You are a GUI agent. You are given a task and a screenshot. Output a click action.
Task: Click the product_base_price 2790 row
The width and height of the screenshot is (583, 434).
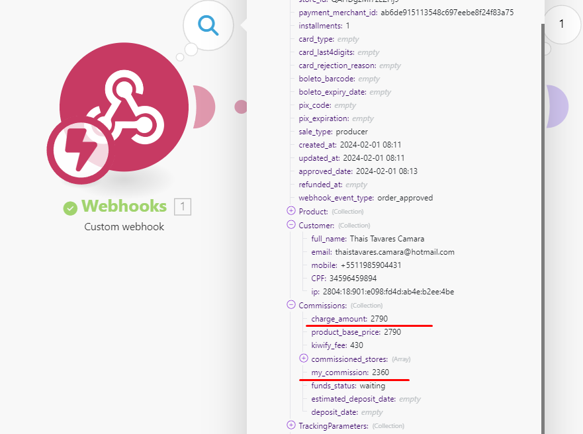point(356,332)
